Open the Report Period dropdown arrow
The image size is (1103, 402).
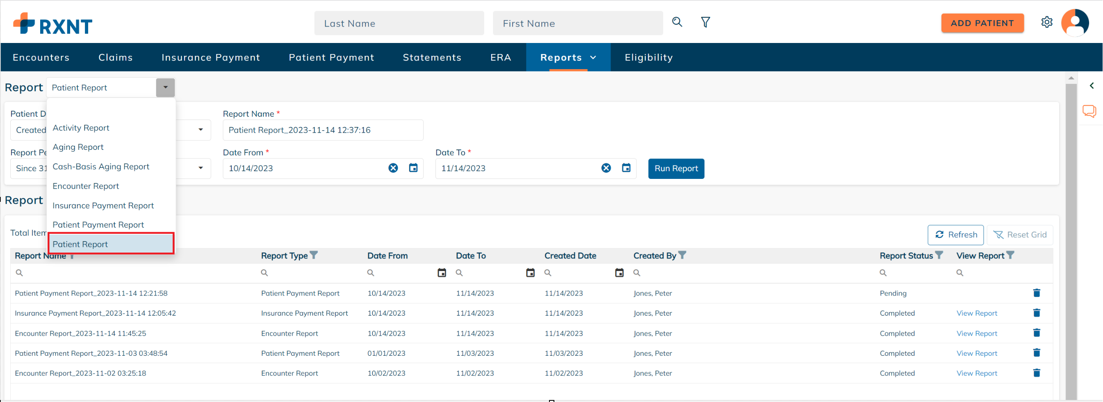[x=201, y=168]
